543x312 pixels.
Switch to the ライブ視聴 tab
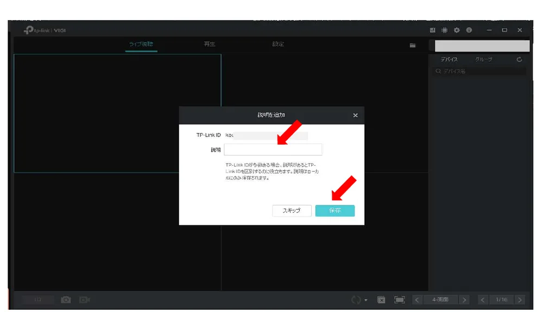[x=141, y=44]
